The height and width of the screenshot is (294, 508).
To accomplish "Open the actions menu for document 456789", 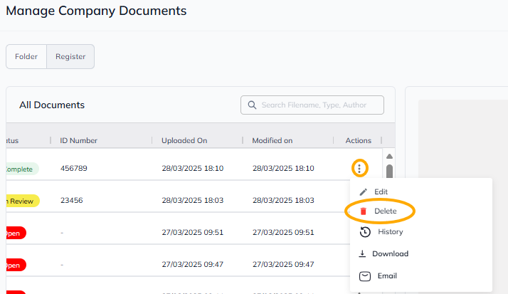I will pos(360,169).
